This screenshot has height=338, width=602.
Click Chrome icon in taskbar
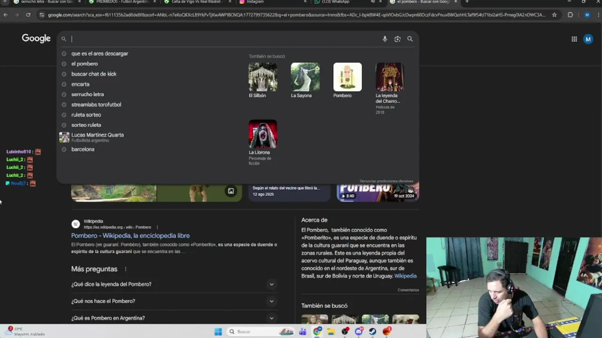pyautogui.click(x=317, y=332)
